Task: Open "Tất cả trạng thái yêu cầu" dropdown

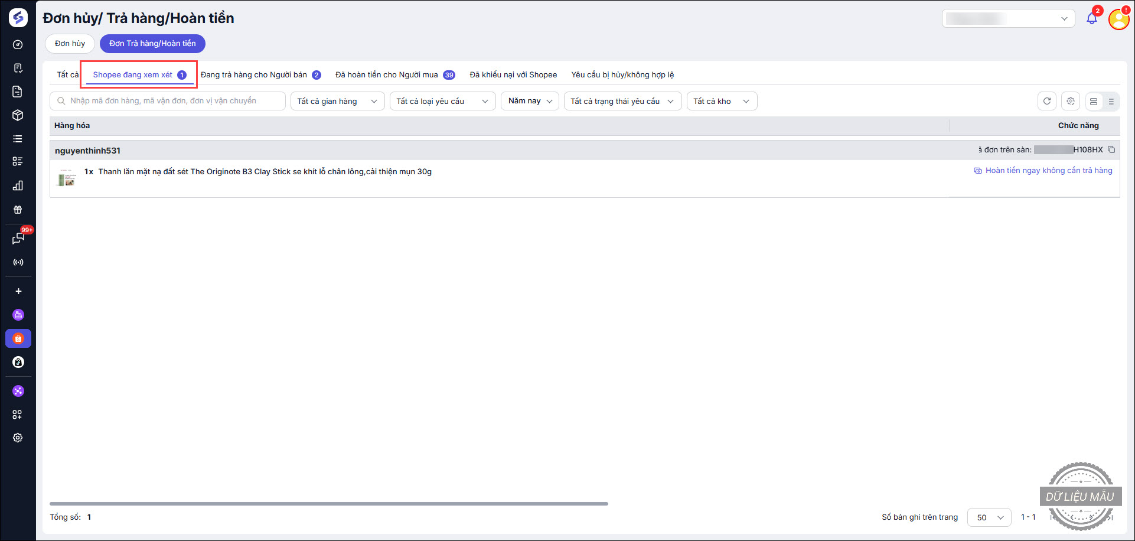Action: pyautogui.click(x=623, y=101)
